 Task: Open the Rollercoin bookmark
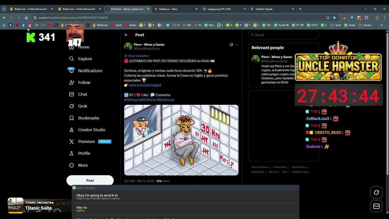click(x=100, y=25)
